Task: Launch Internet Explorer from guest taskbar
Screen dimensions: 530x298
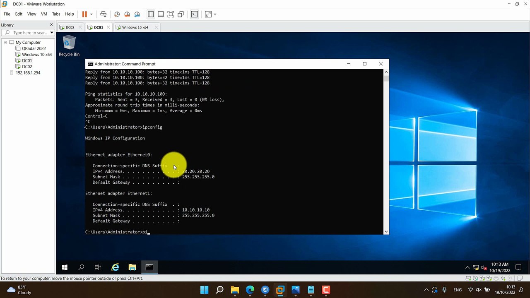Action: [115, 267]
